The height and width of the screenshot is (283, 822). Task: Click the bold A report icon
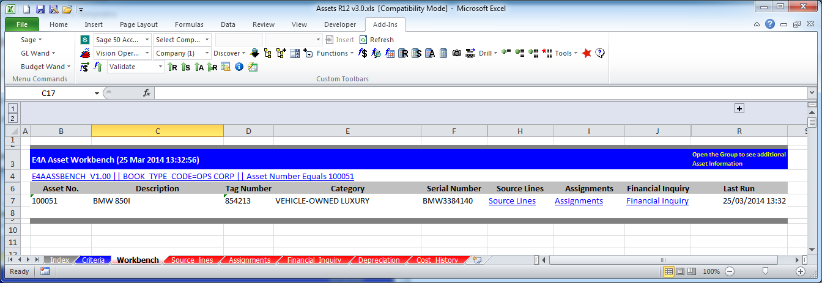[x=430, y=53]
